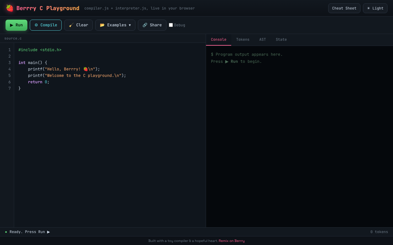
Task: Switch to the Tokens tab
Action: tap(243, 40)
